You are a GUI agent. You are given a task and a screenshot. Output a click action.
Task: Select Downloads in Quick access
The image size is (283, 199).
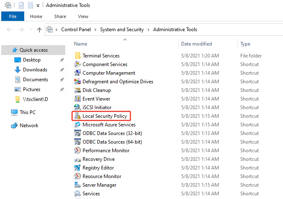pyautogui.click(x=35, y=70)
